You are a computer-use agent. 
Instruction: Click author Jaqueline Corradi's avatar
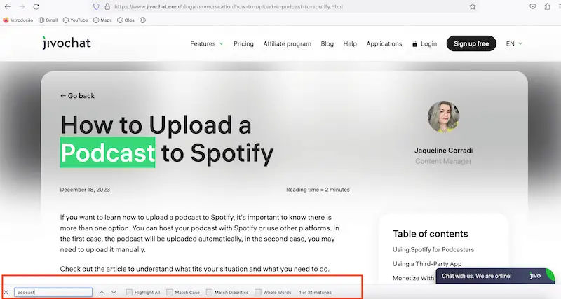[x=443, y=116]
